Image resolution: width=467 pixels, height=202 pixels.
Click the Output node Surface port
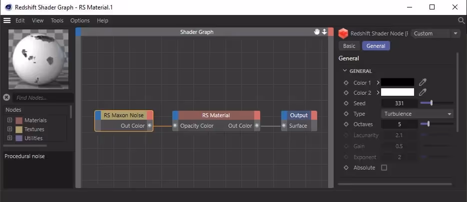point(284,126)
